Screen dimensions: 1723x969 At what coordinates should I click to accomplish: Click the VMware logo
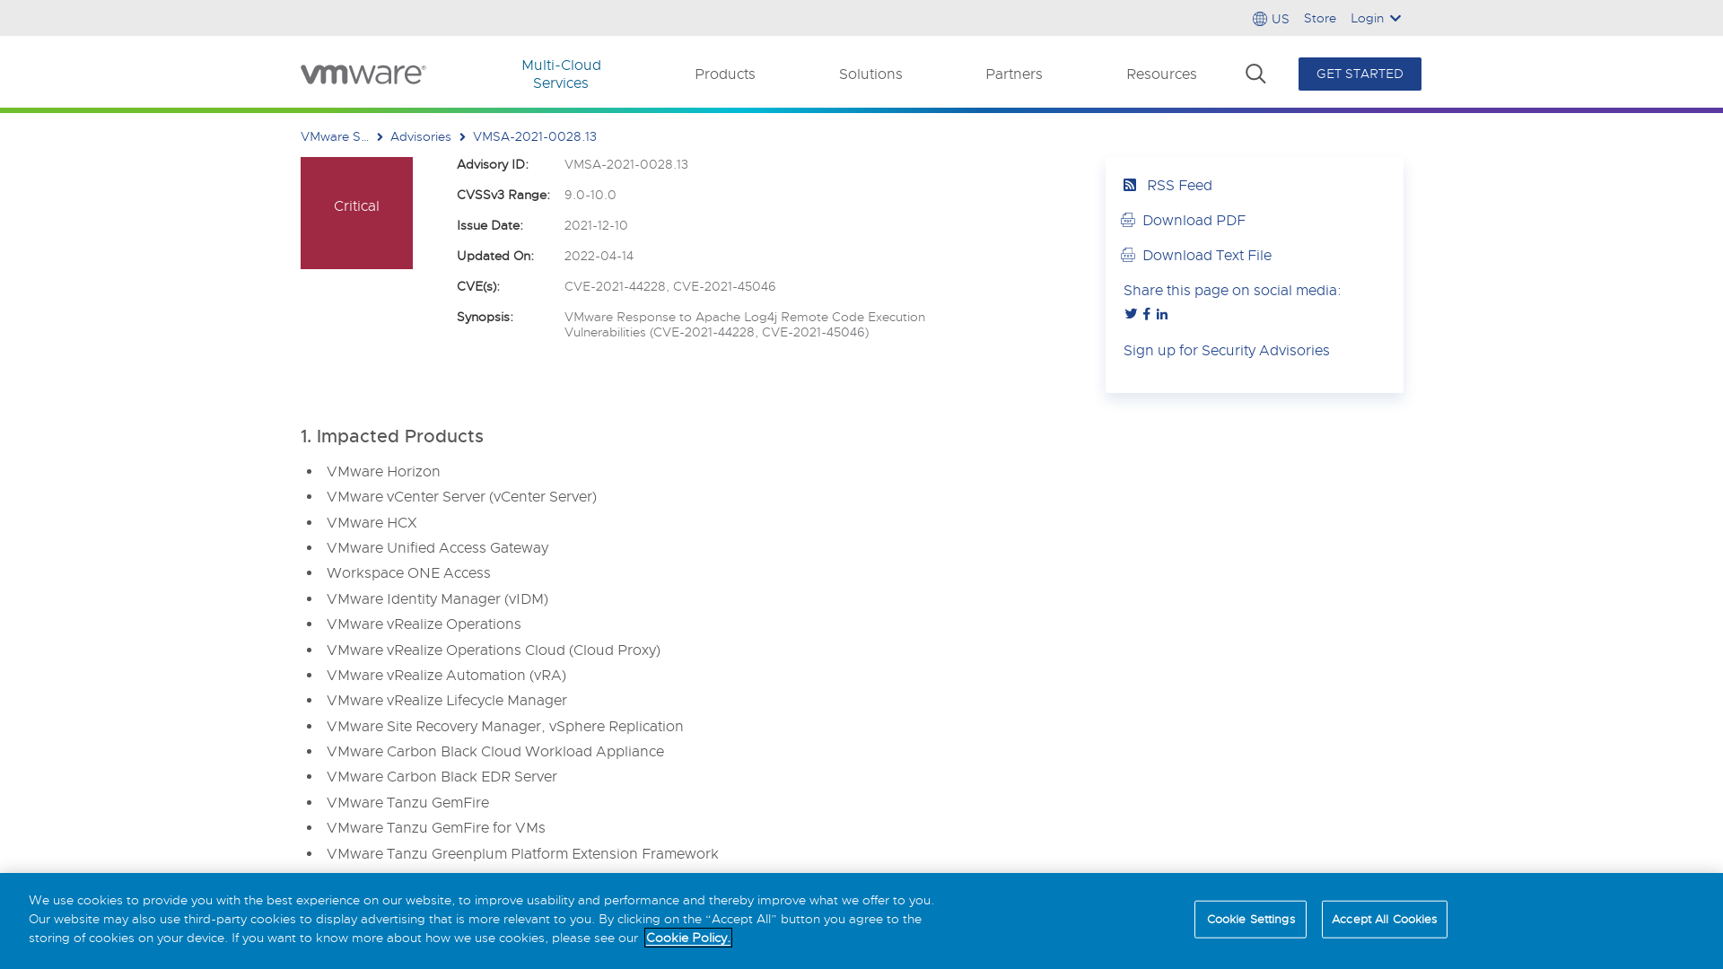pyautogui.click(x=363, y=74)
